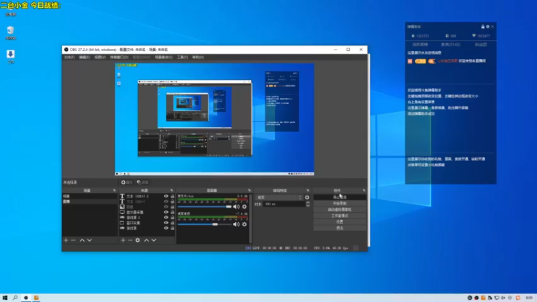
Task: Open the Help (H) menu in OBS
Action: coord(198,57)
